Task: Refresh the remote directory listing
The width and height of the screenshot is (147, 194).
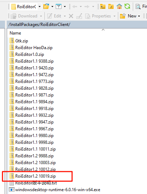Action: (127, 6)
